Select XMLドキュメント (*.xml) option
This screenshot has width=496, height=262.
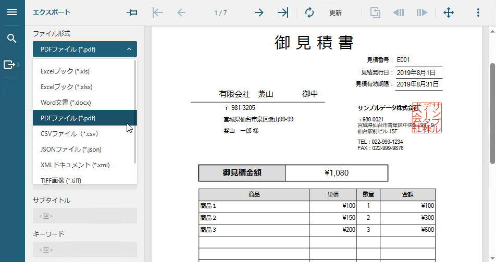click(85, 165)
